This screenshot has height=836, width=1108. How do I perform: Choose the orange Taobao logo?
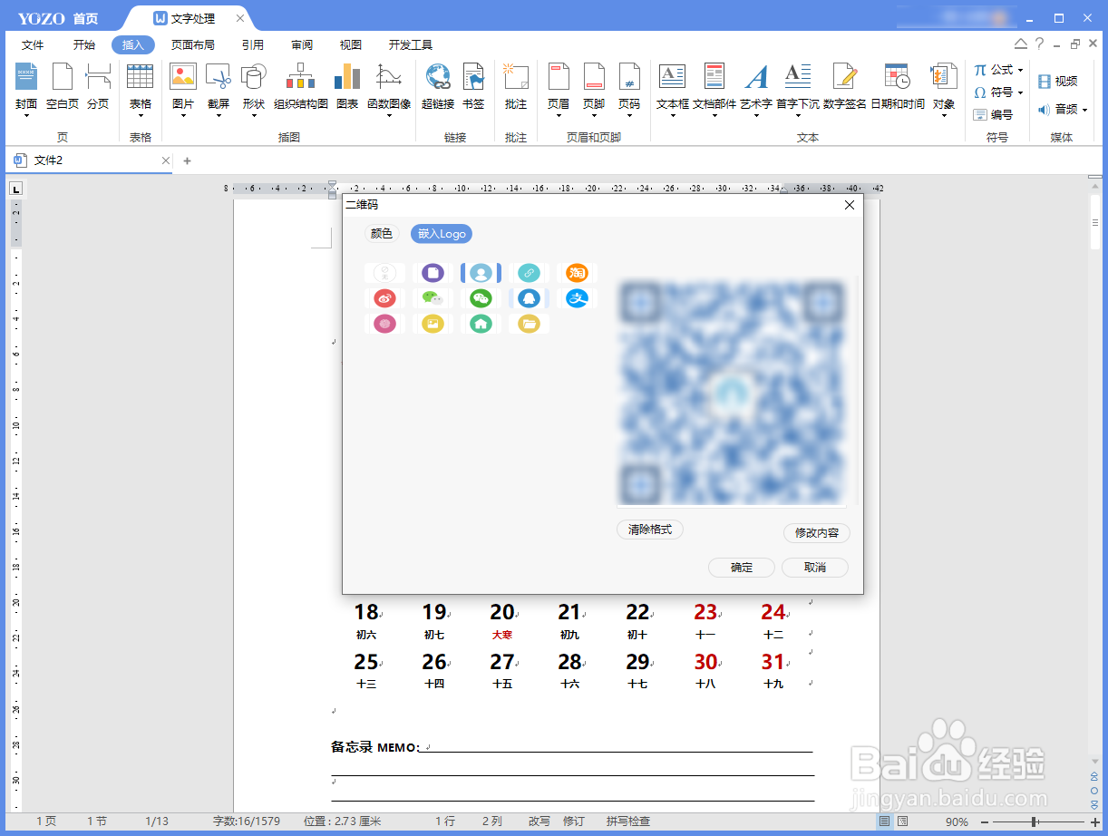578,273
